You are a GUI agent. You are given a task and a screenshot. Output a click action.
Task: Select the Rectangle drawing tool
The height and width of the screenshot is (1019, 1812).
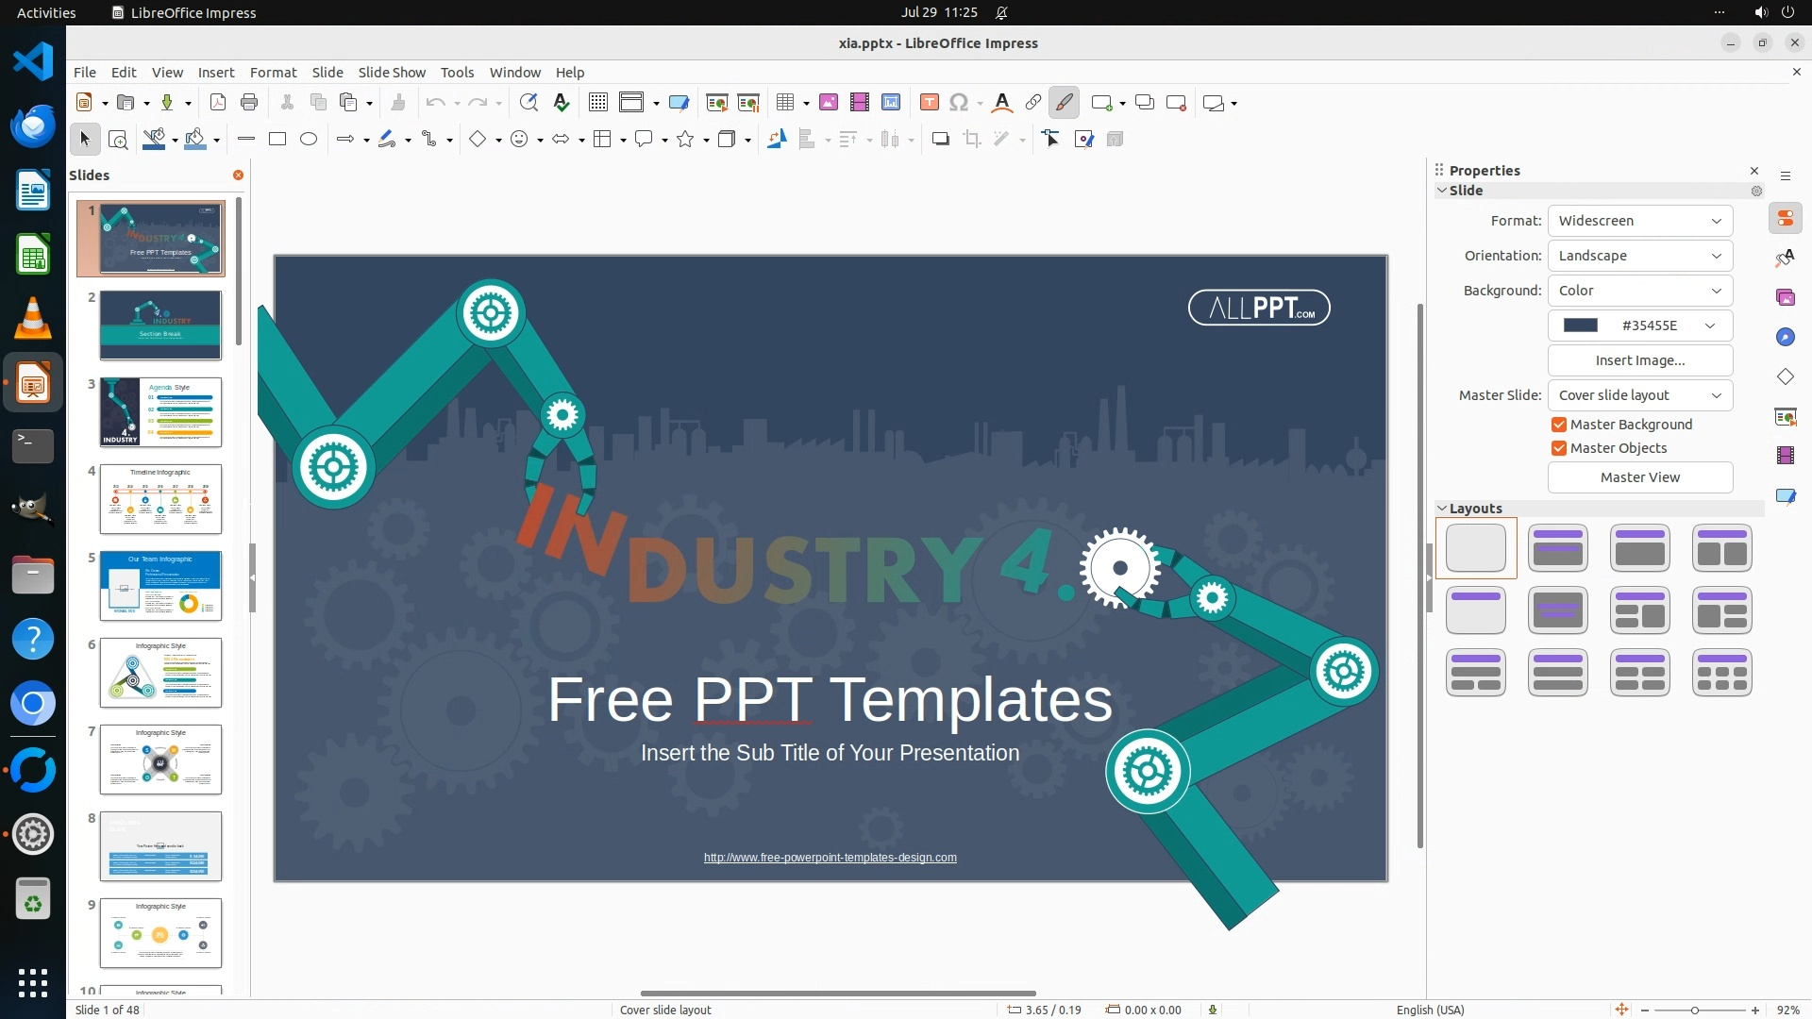277,140
